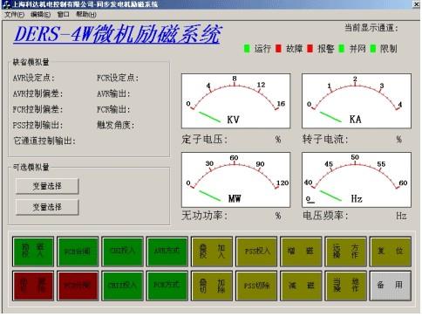Select the FCR方式 mode button

pos(167,286)
